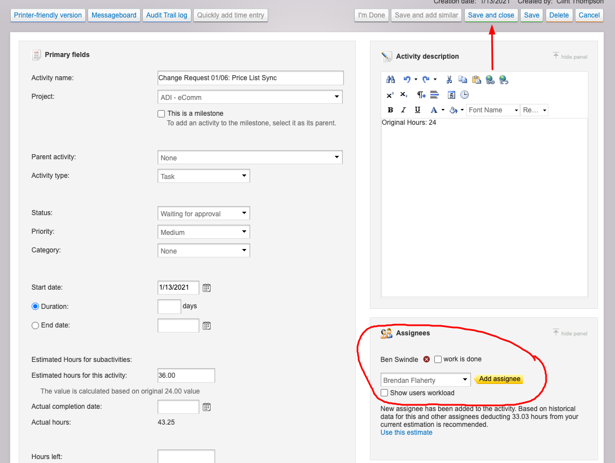615x463 pixels.
Task: Expand the undo history dropdown arrow
Action: [x=416, y=80]
